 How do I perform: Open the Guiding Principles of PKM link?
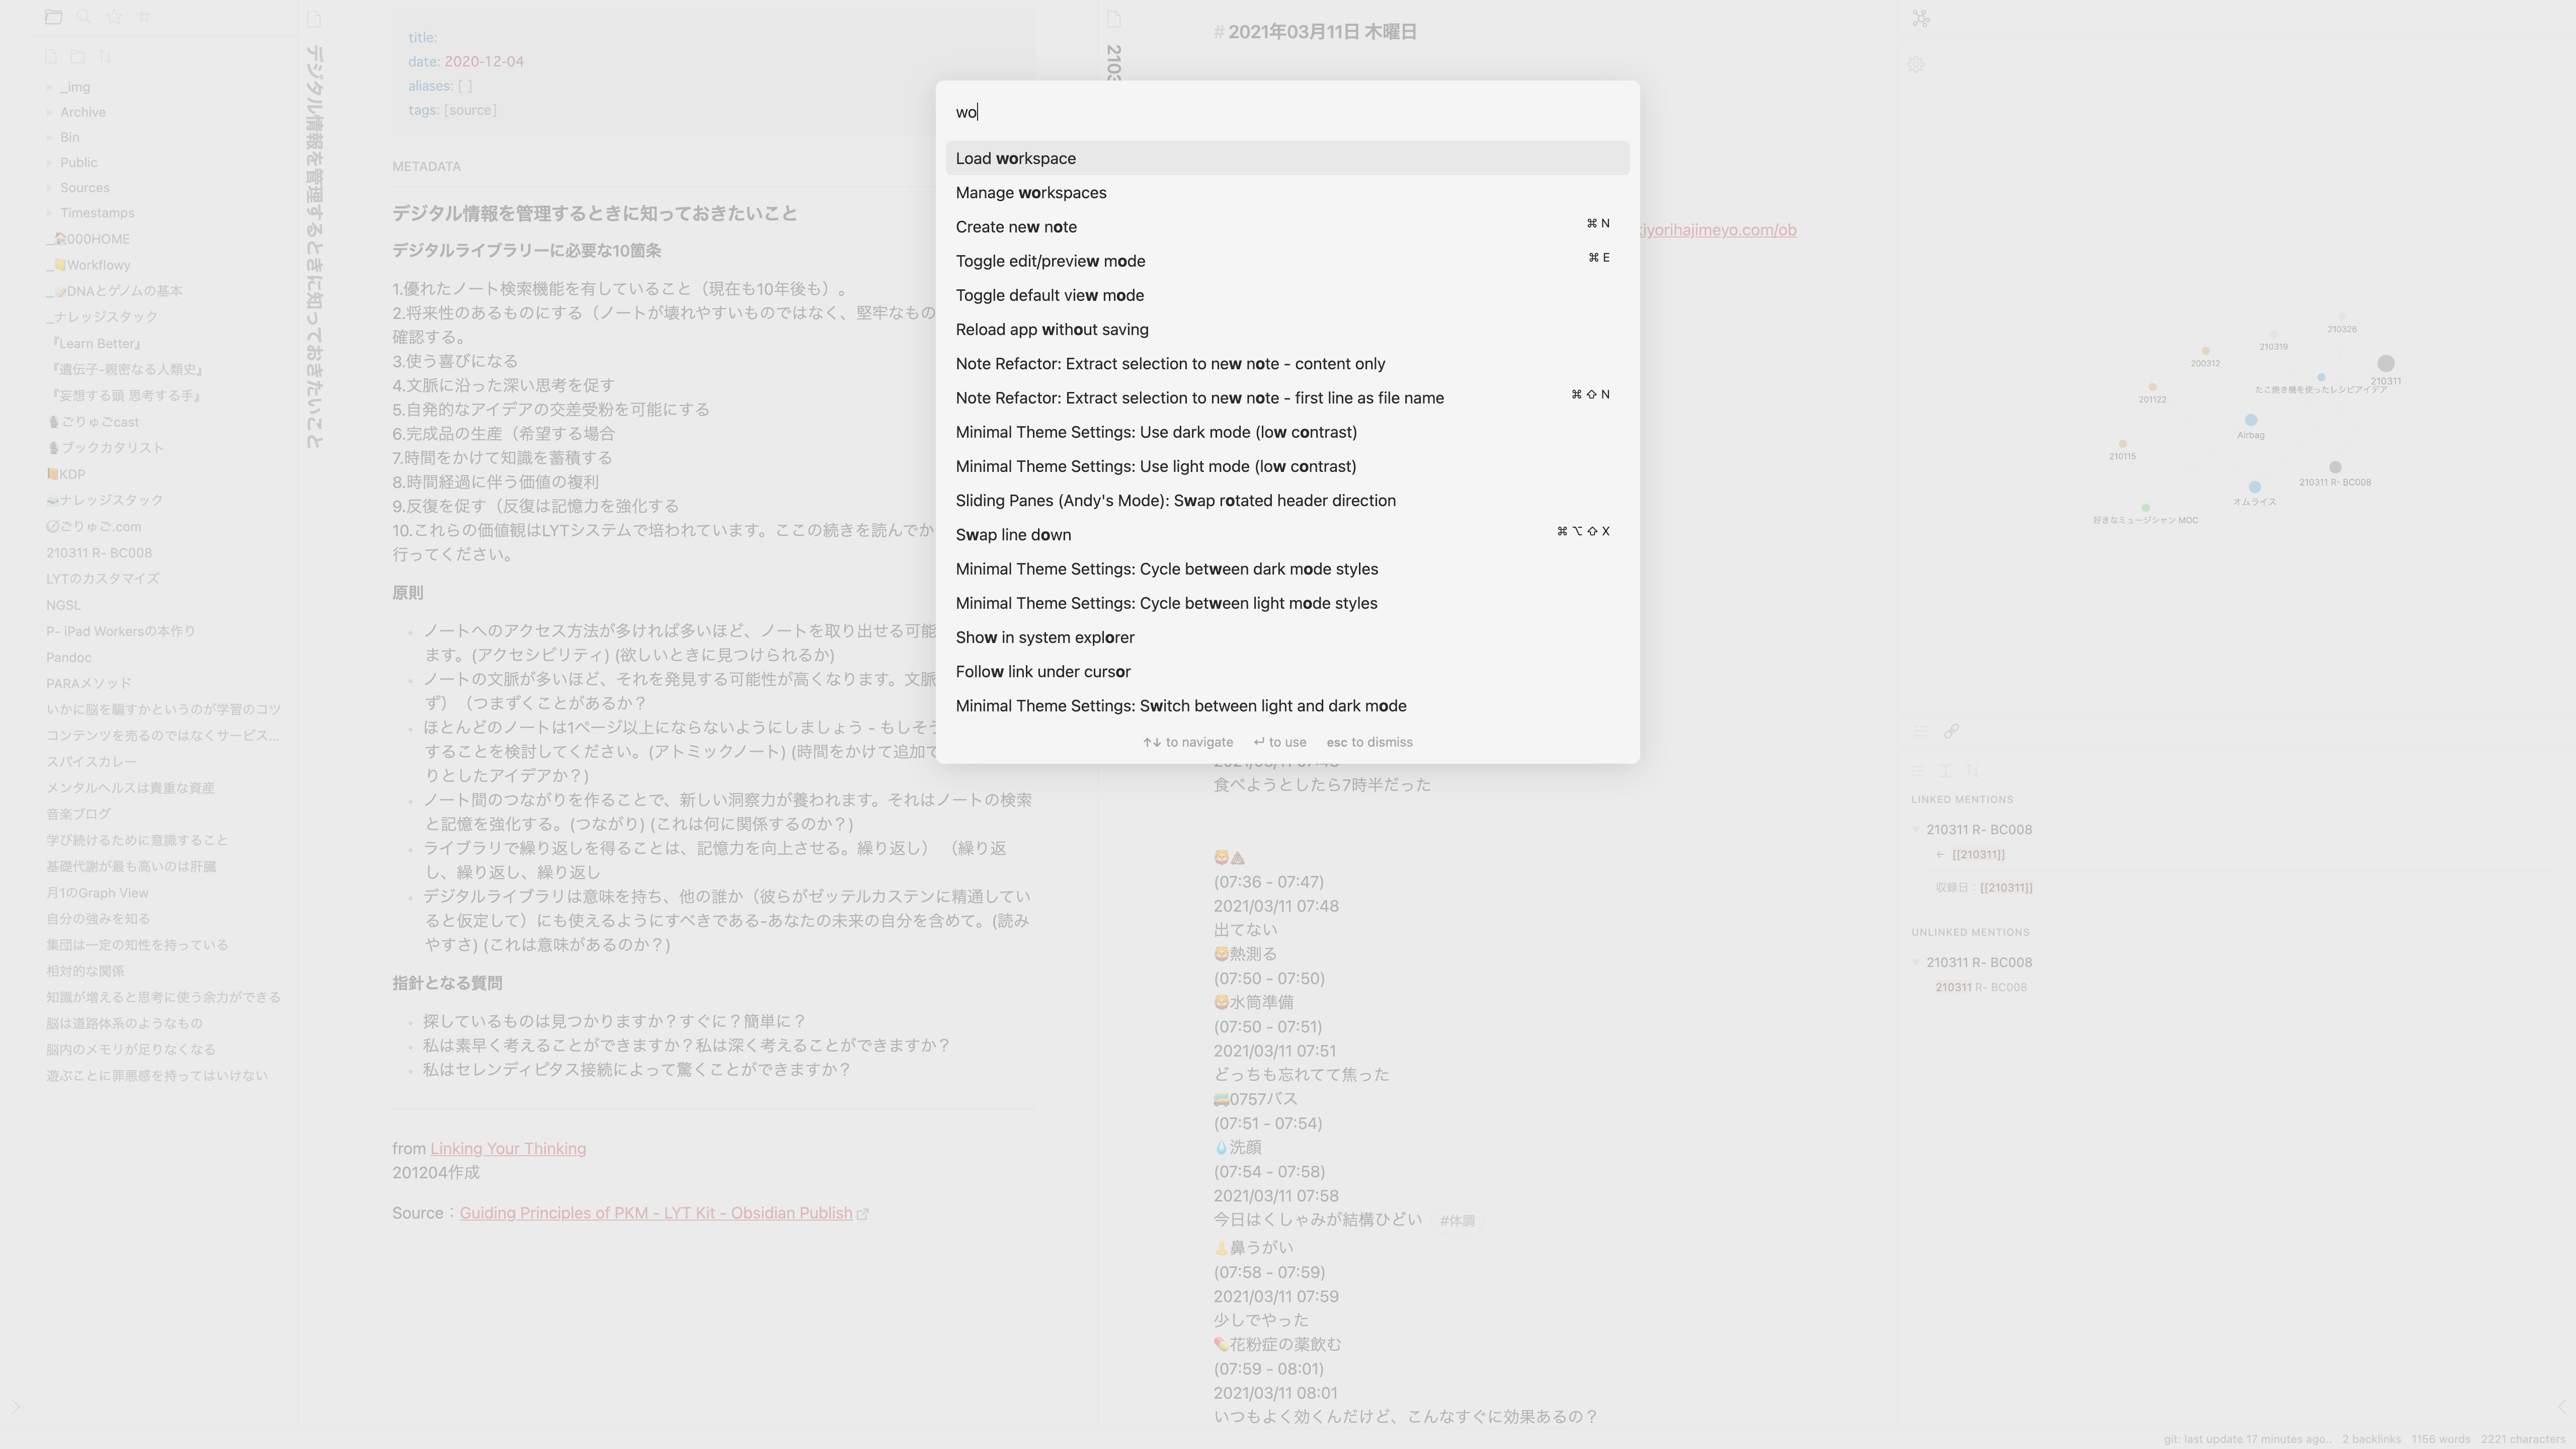pos(655,1213)
